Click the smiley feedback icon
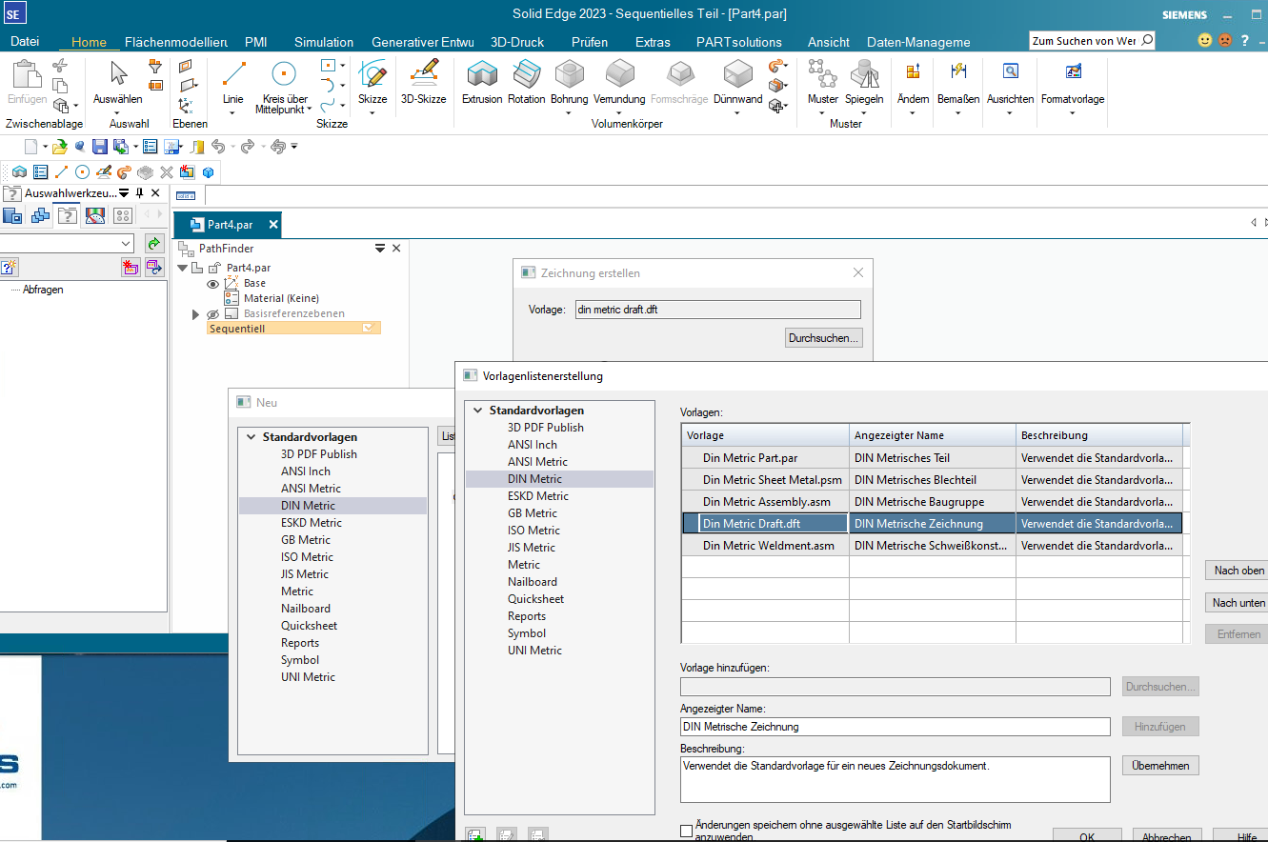1268x842 pixels. click(x=1205, y=41)
